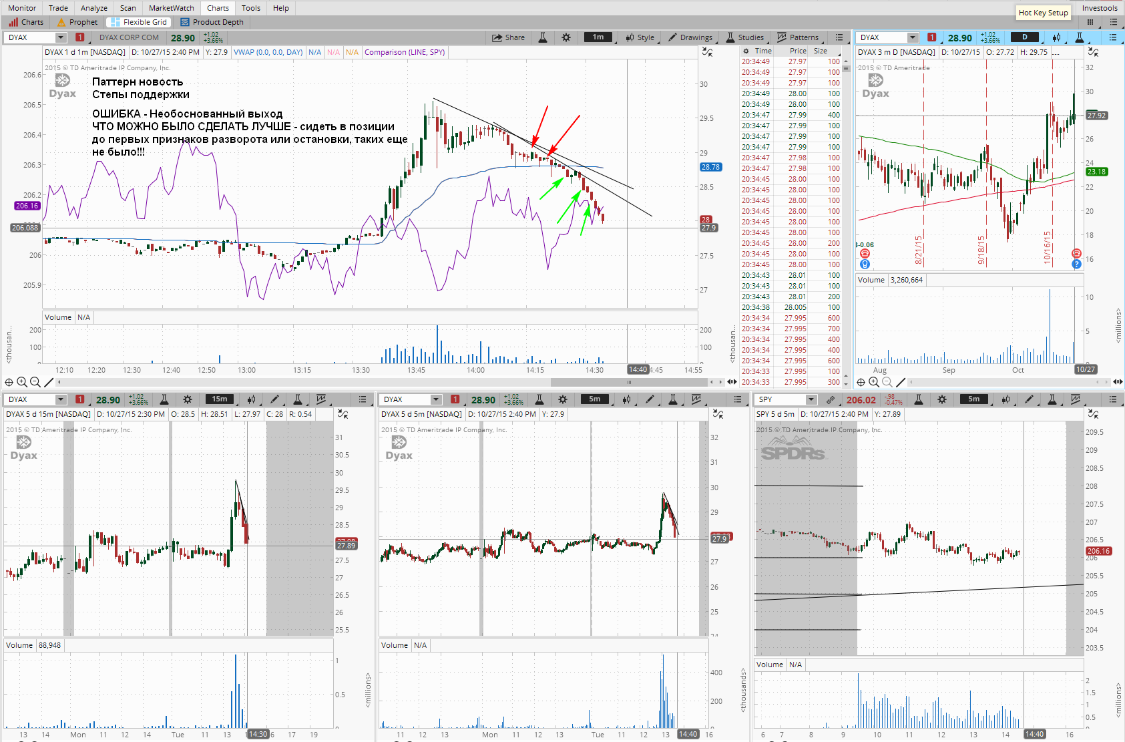
Task: Open settings gear on 15m chart
Action: [188, 399]
